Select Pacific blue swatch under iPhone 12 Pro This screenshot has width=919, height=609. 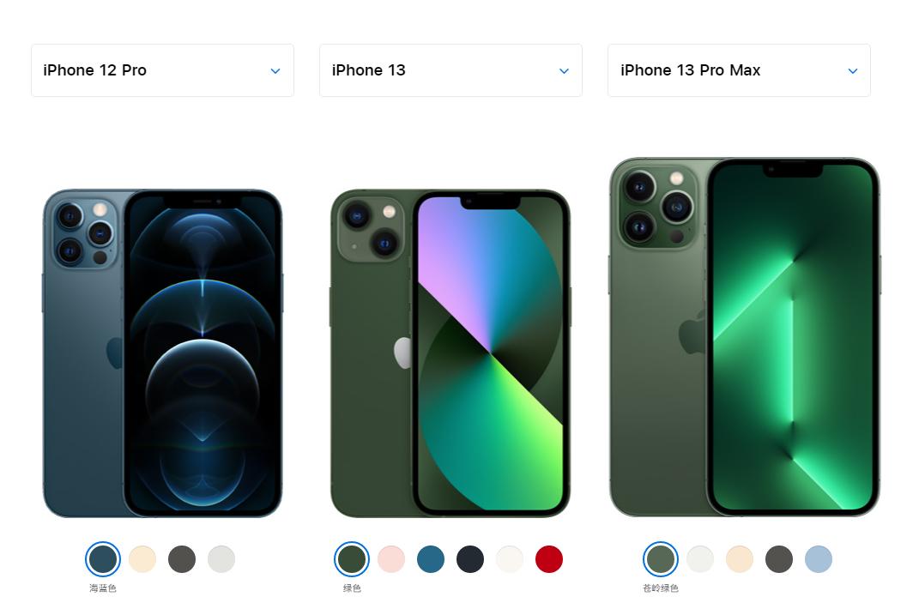(103, 559)
